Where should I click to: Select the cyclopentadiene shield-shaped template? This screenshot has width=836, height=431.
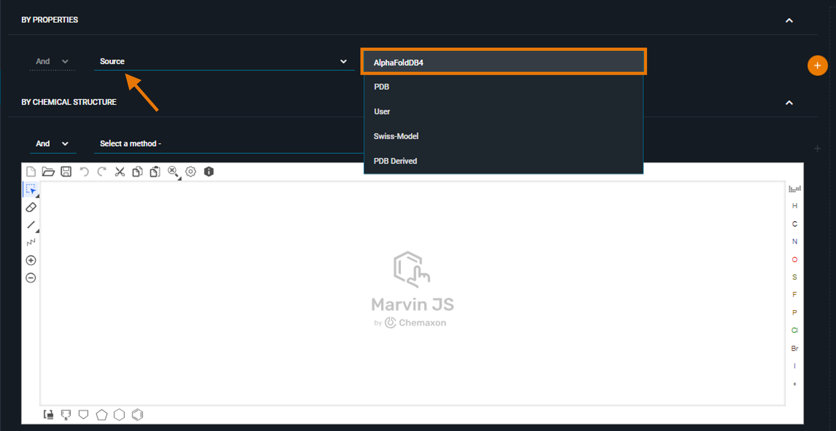tap(83, 414)
